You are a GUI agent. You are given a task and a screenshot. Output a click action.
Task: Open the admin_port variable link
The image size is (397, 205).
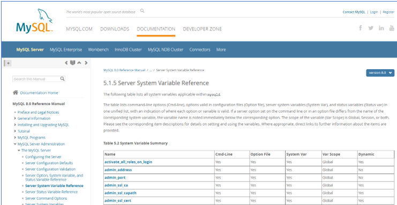pyautogui.click(x=115, y=177)
